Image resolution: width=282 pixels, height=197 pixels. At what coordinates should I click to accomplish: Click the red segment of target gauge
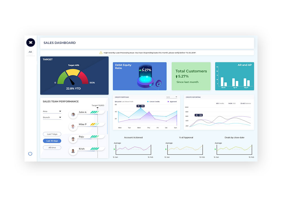(83, 78)
